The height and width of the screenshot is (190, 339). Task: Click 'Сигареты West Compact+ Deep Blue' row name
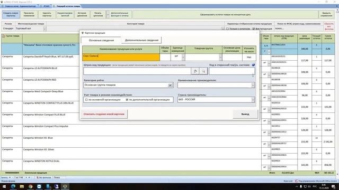(x=43, y=91)
